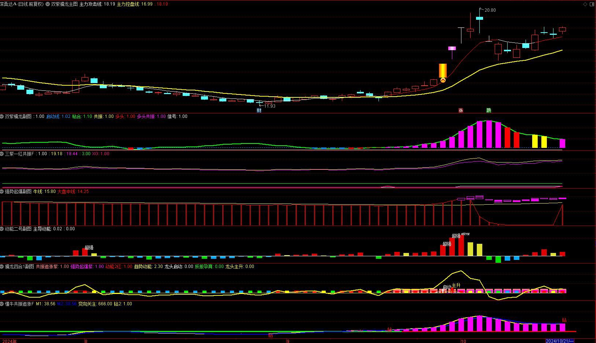Viewport: 596px width, 343px height.
Task: Click month 8 tick on time axis
Action: (86, 341)
